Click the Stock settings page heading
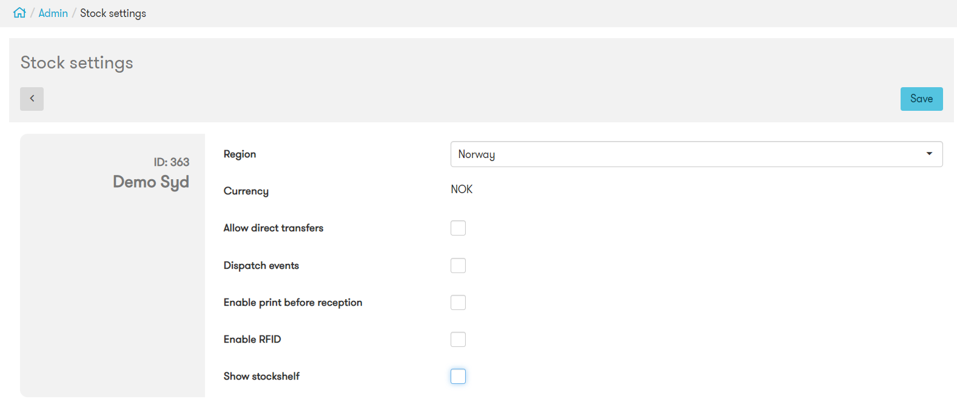Image resolution: width=957 pixels, height=419 pixels. click(x=77, y=63)
